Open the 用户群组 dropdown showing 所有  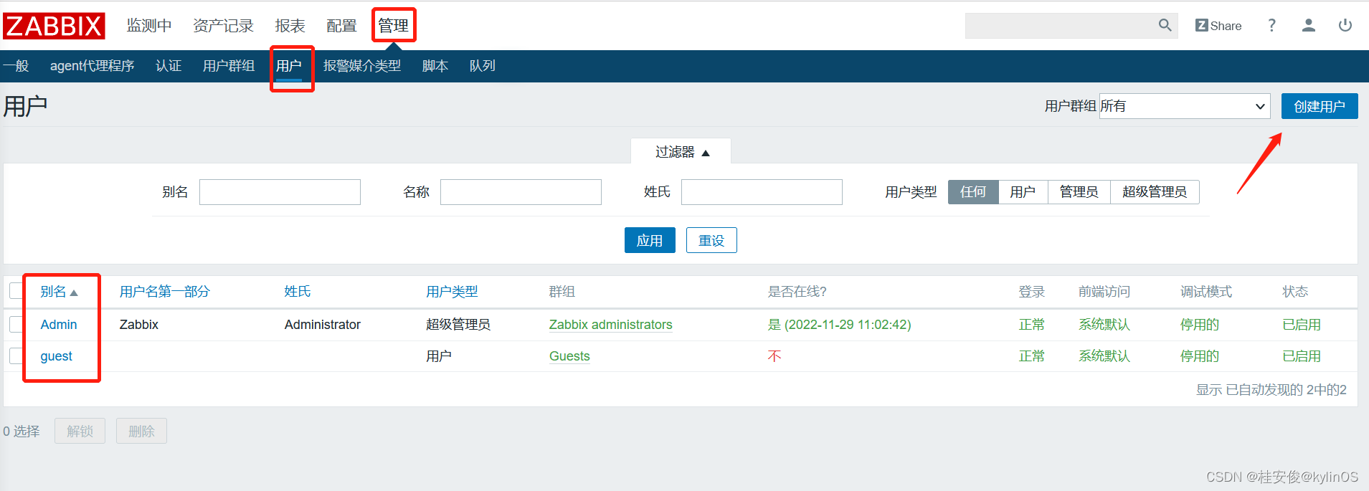pos(1185,106)
